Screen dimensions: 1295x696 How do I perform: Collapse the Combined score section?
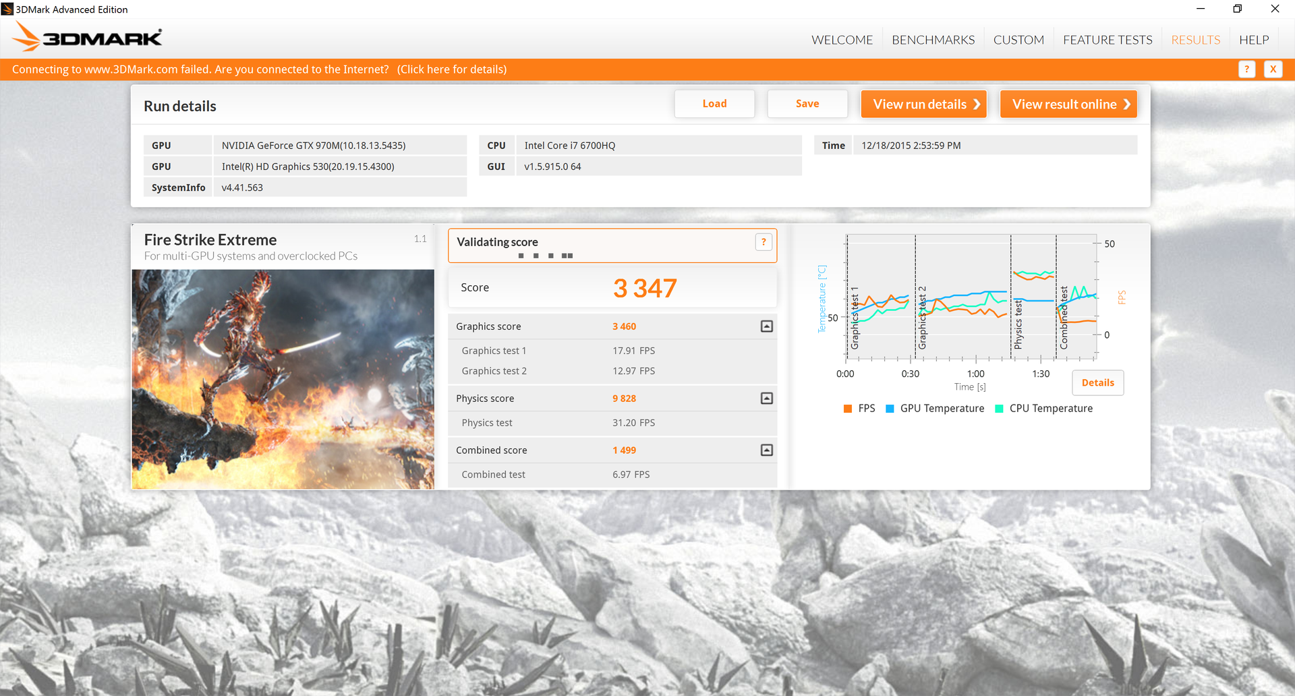point(767,451)
